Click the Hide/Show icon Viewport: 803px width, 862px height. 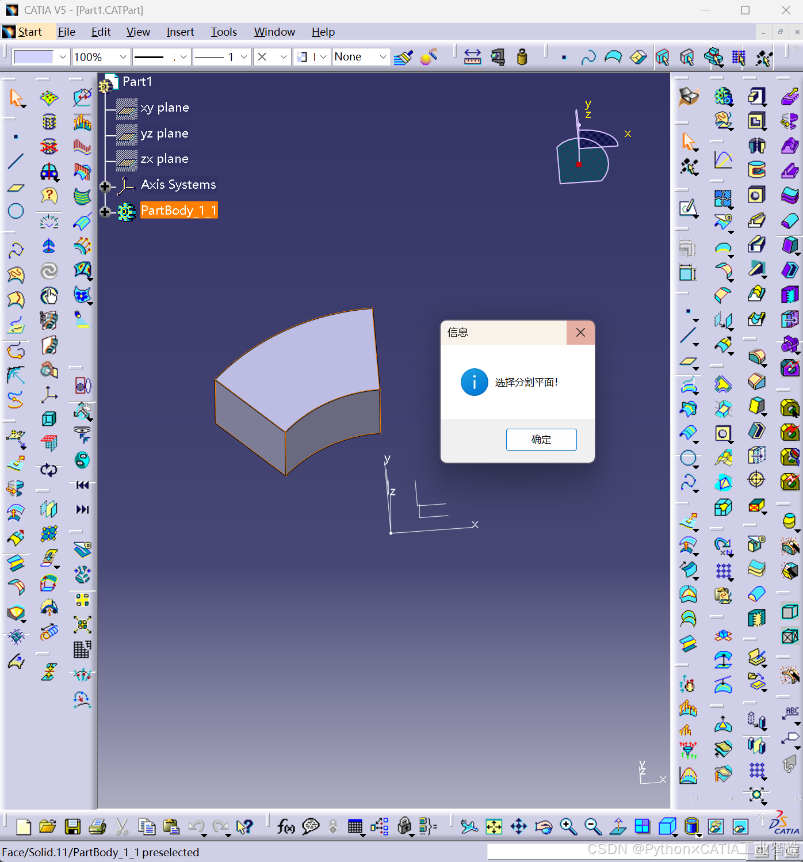(x=716, y=827)
